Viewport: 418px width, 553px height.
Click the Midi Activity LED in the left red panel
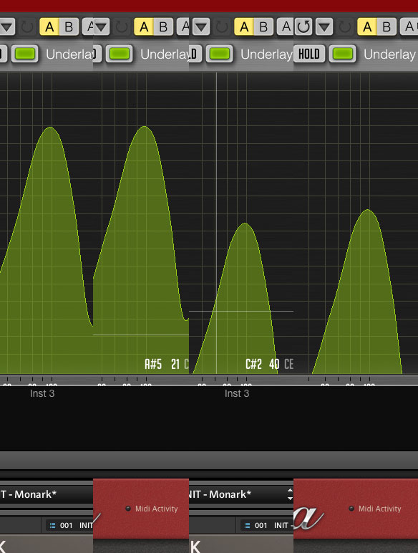point(128,509)
